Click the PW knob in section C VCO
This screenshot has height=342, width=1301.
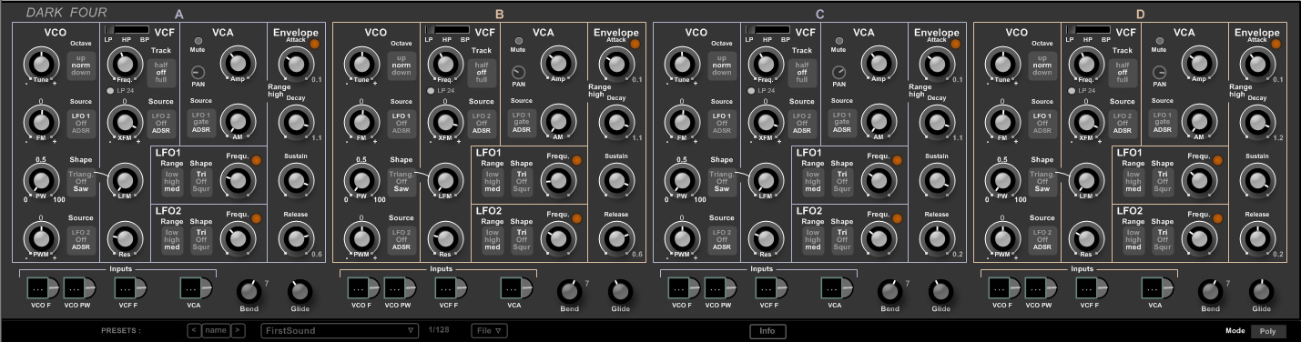683,179
